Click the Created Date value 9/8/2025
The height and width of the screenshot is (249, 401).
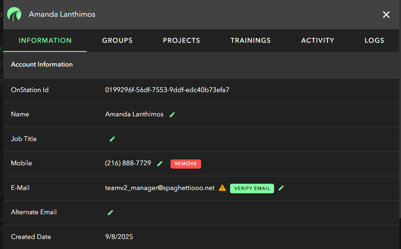119,237
